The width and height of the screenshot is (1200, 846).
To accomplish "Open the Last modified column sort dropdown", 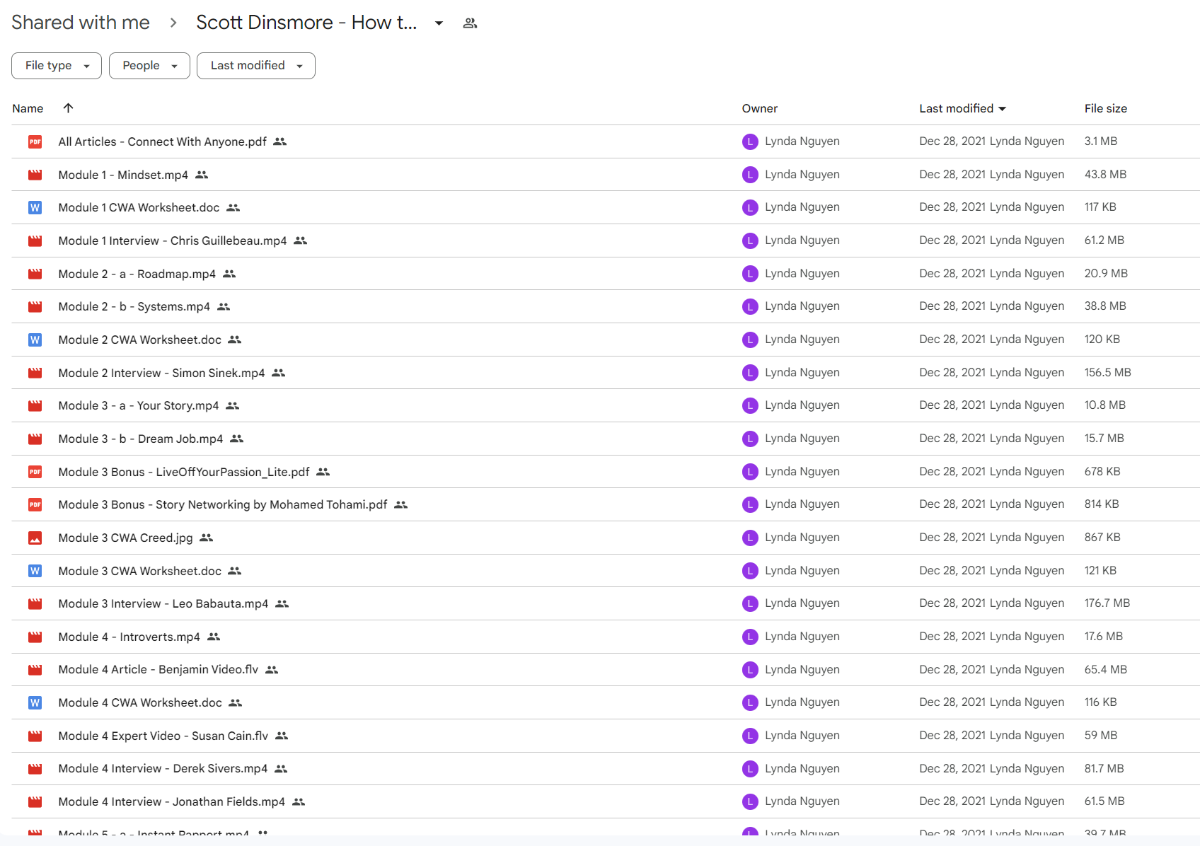I will (x=1001, y=108).
